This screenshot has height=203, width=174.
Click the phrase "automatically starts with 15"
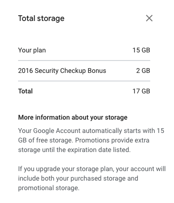coord(123,131)
